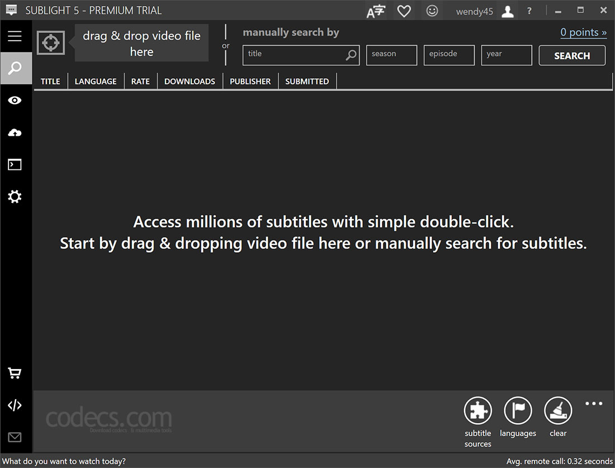
Task: Click the clear broom icon
Action: tap(558, 410)
